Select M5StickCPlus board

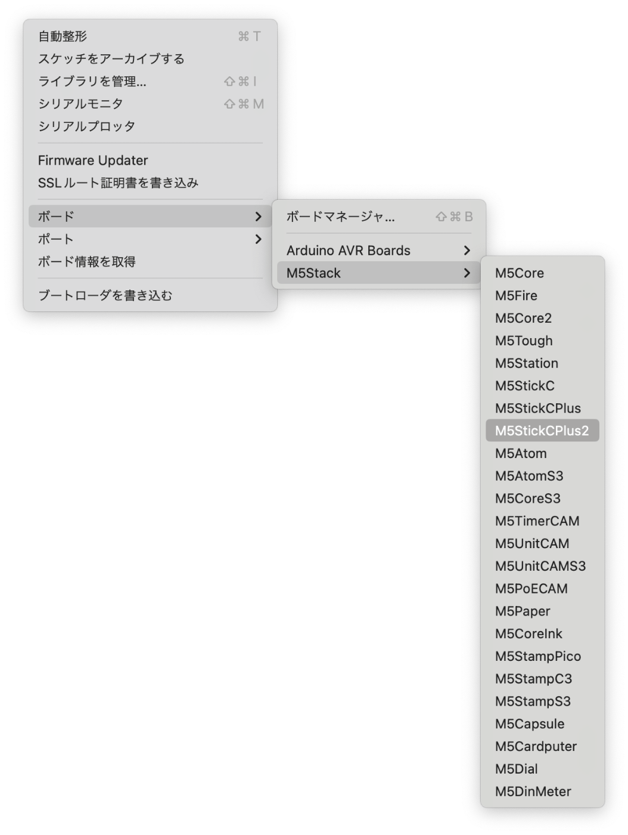(x=542, y=409)
